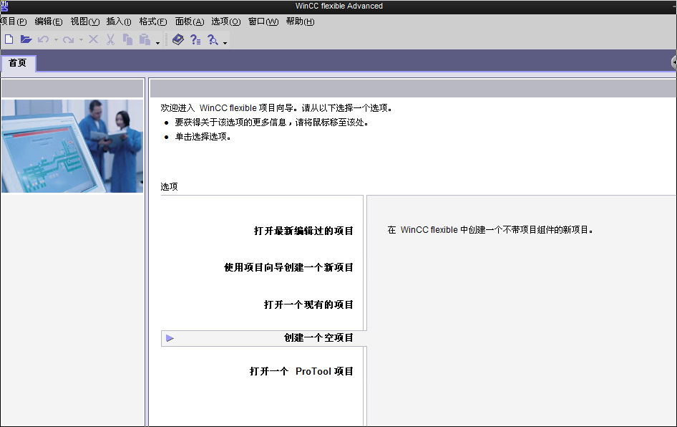Click the Redo arrow icon
Screen dimensions: 677x427
68,40
